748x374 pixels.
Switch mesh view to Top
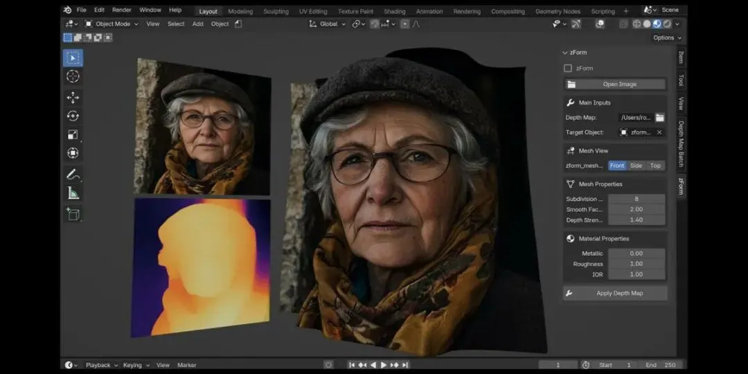coord(655,166)
